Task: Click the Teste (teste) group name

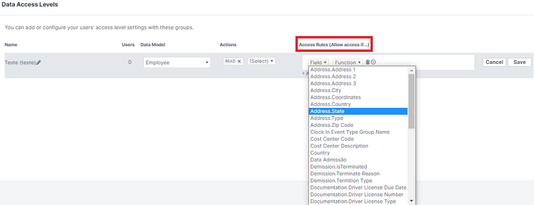Action: (20, 63)
